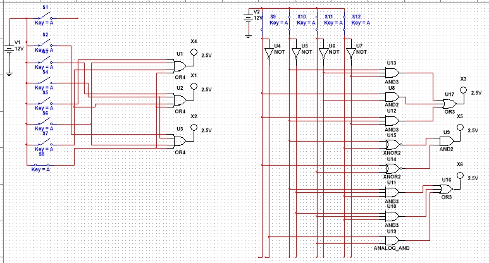Select the ground symbol below V2
This screenshot has width=489, height=263.
(x=248, y=37)
